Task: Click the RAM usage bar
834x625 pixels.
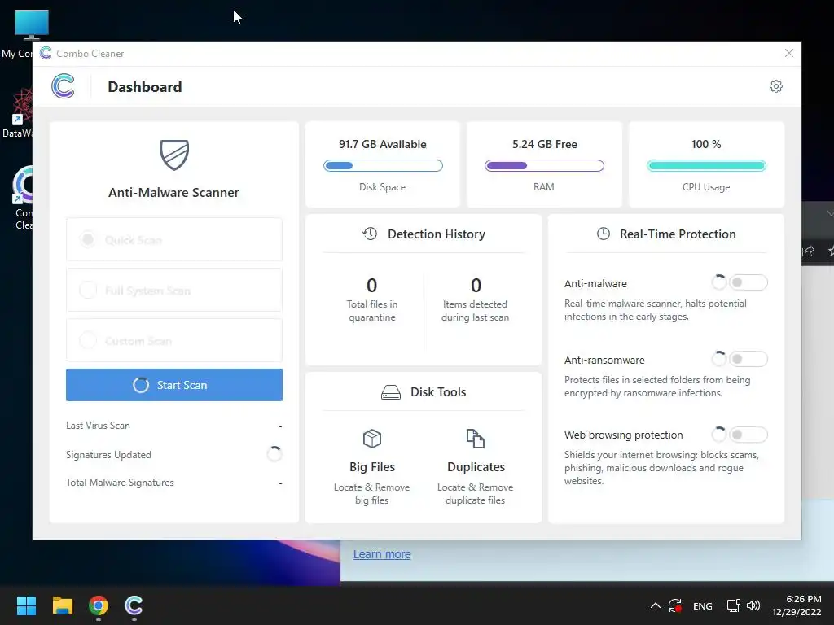Action: coord(544,166)
